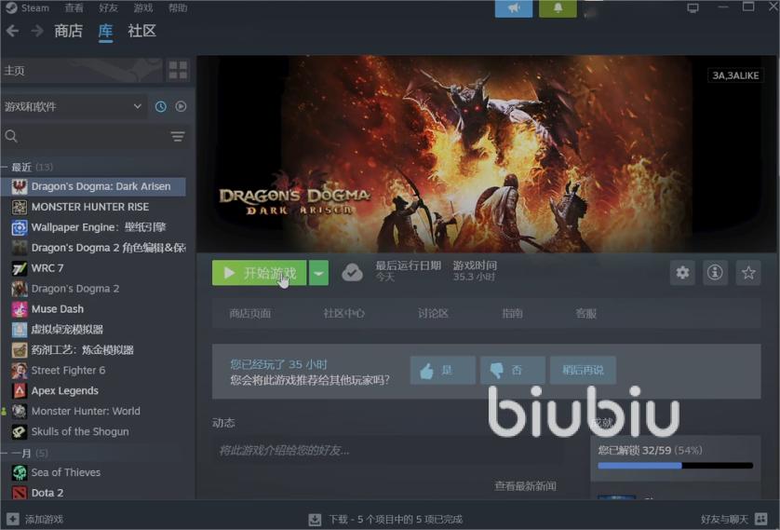Click the recent activity clock filter icon
The width and height of the screenshot is (780, 530).
(x=161, y=107)
